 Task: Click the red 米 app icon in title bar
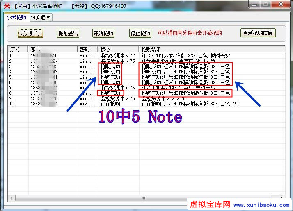point(7,6)
